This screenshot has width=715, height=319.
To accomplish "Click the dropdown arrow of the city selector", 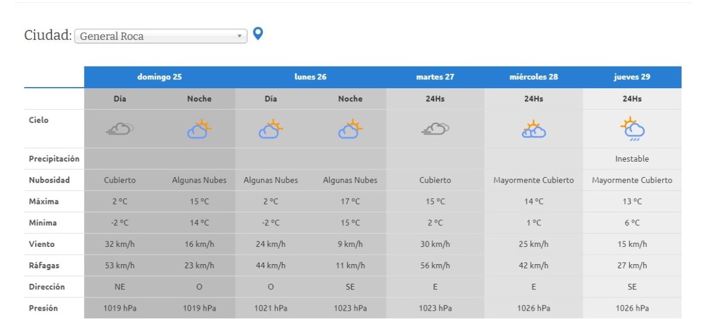I will tap(240, 36).
